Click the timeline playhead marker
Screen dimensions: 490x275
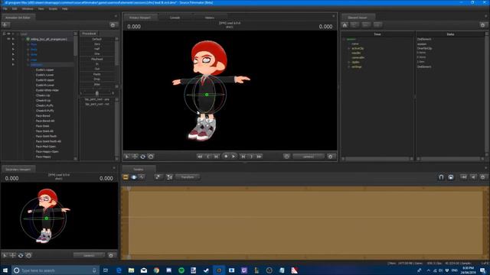[129, 189]
